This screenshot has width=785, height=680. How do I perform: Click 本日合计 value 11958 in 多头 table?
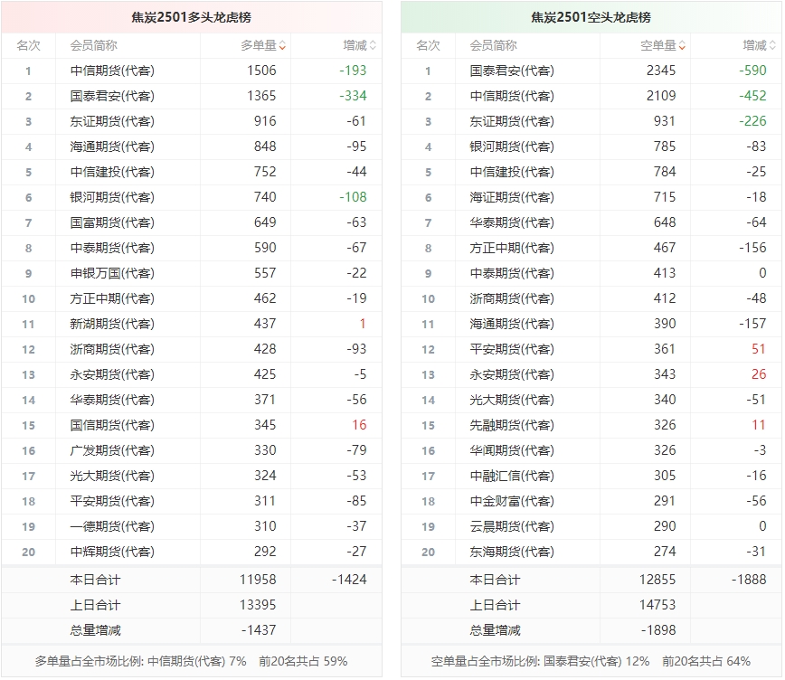click(259, 580)
